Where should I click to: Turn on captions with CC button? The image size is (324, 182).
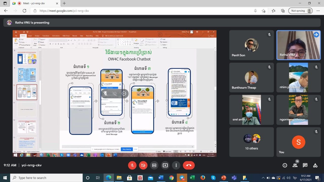pyautogui.click(x=154, y=165)
